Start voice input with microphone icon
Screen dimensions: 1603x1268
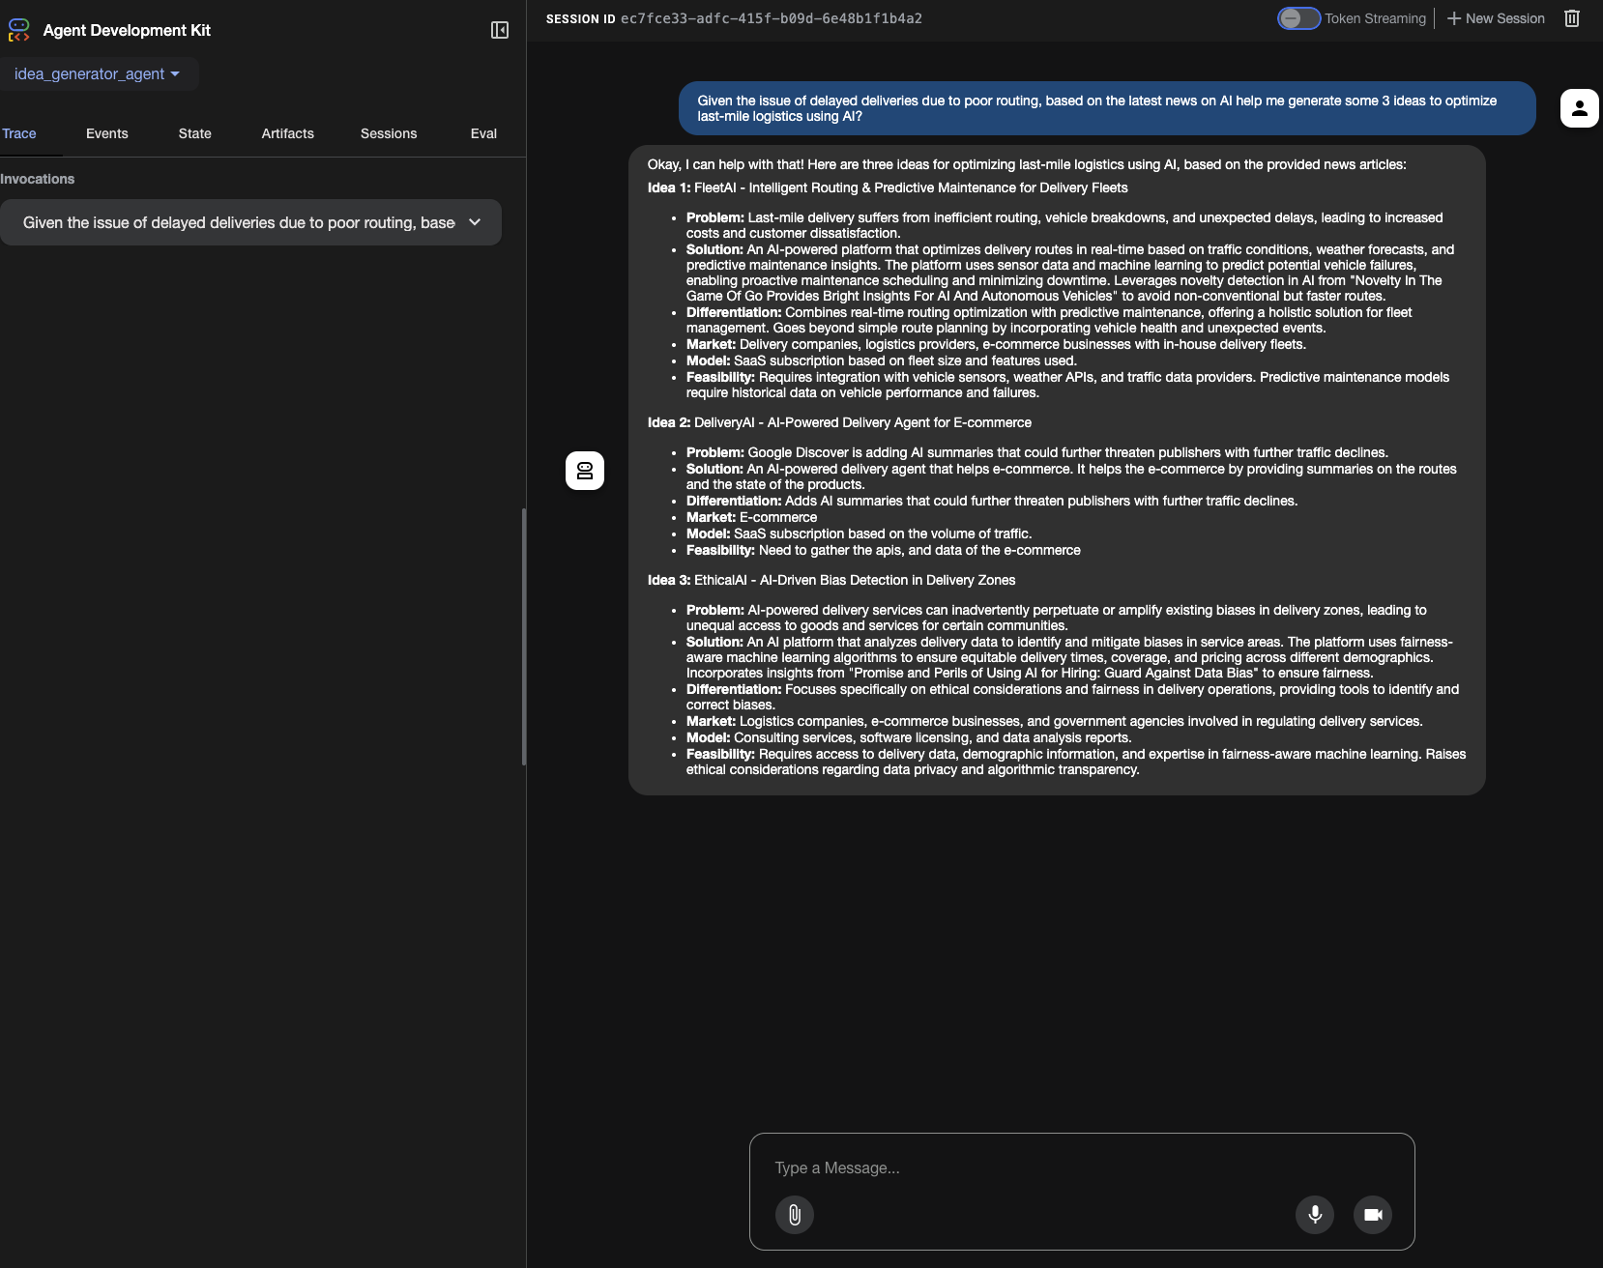point(1314,1215)
